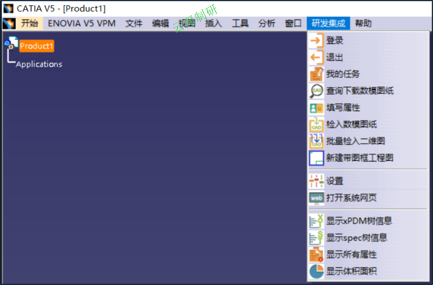The image size is (433, 285).
Task: Choose the 填写属性 entry text
Action: (x=343, y=108)
